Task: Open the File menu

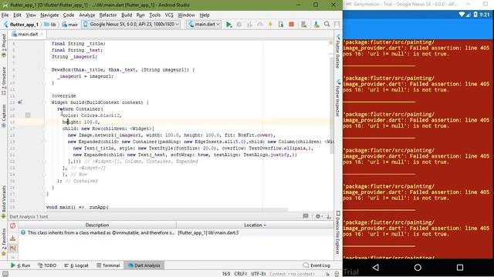Action: (5, 15)
